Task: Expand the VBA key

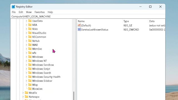Action: [x=26, y=25]
